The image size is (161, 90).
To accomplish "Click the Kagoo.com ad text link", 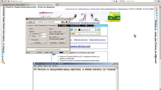I will [x=85, y=23].
